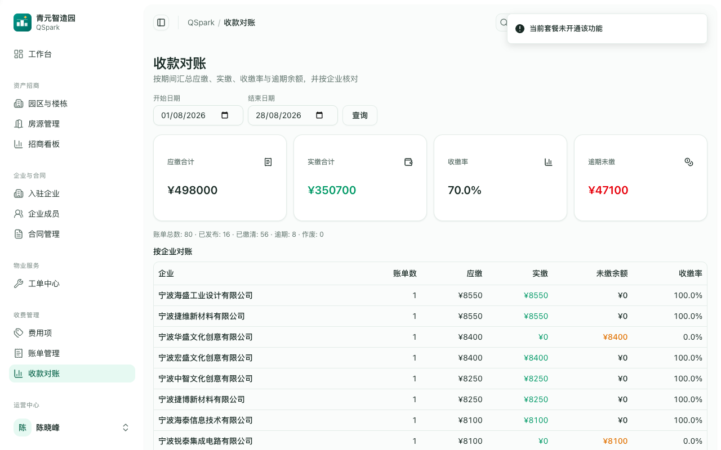Open 费用项 page

[x=72, y=333]
